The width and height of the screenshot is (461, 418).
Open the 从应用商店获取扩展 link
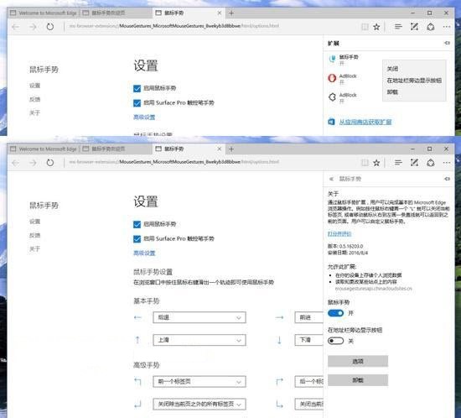click(365, 122)
